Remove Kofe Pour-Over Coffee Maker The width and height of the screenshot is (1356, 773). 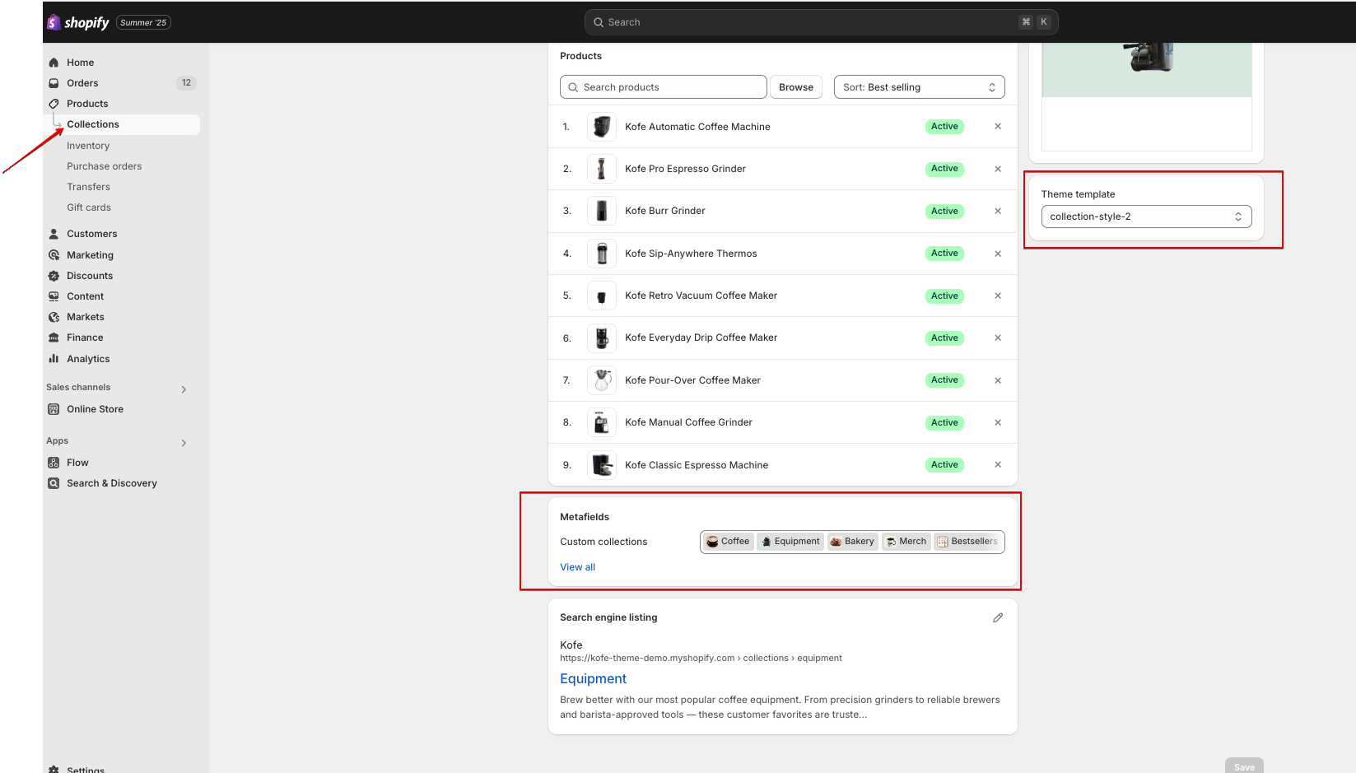click(998, 380)
